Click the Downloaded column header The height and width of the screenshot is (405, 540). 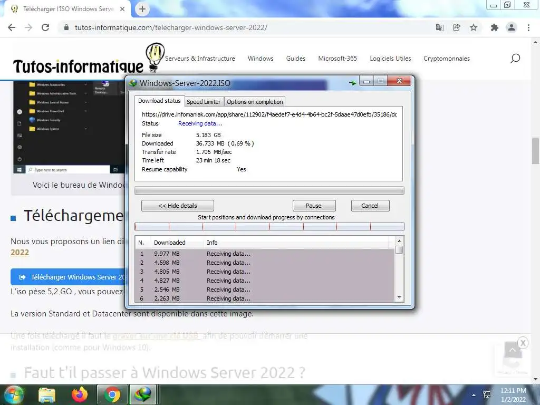pos(177,243)
